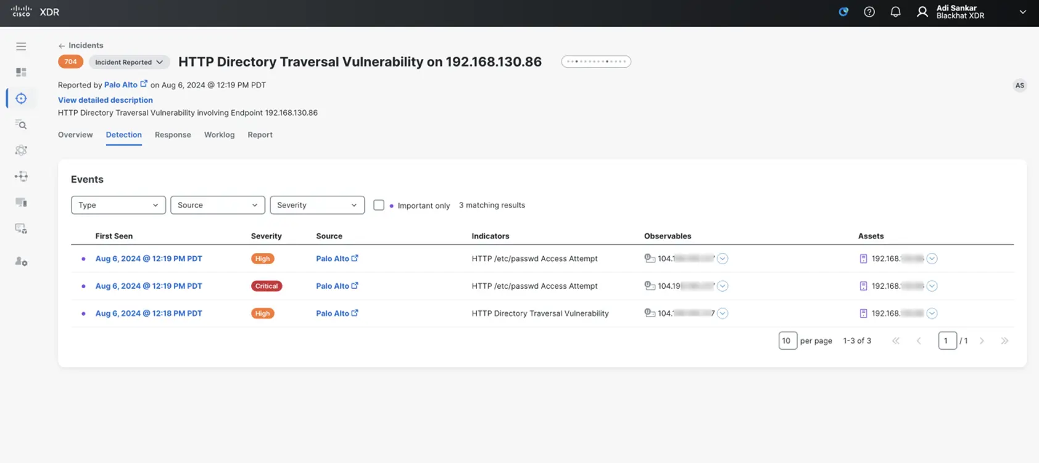Expand observable menu in Critical event row
The height and width of the screenshot is (463, 1039).
click(x=722, y=286)
